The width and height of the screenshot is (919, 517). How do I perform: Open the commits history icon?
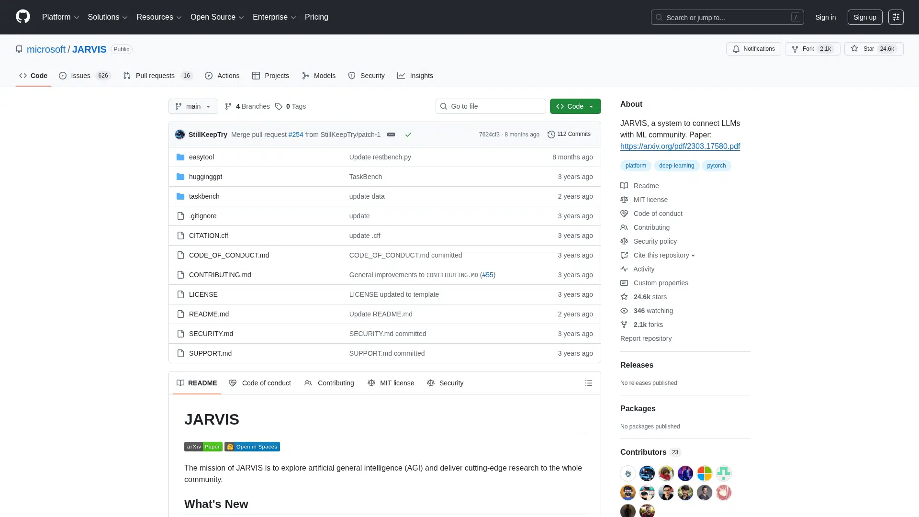551,135
